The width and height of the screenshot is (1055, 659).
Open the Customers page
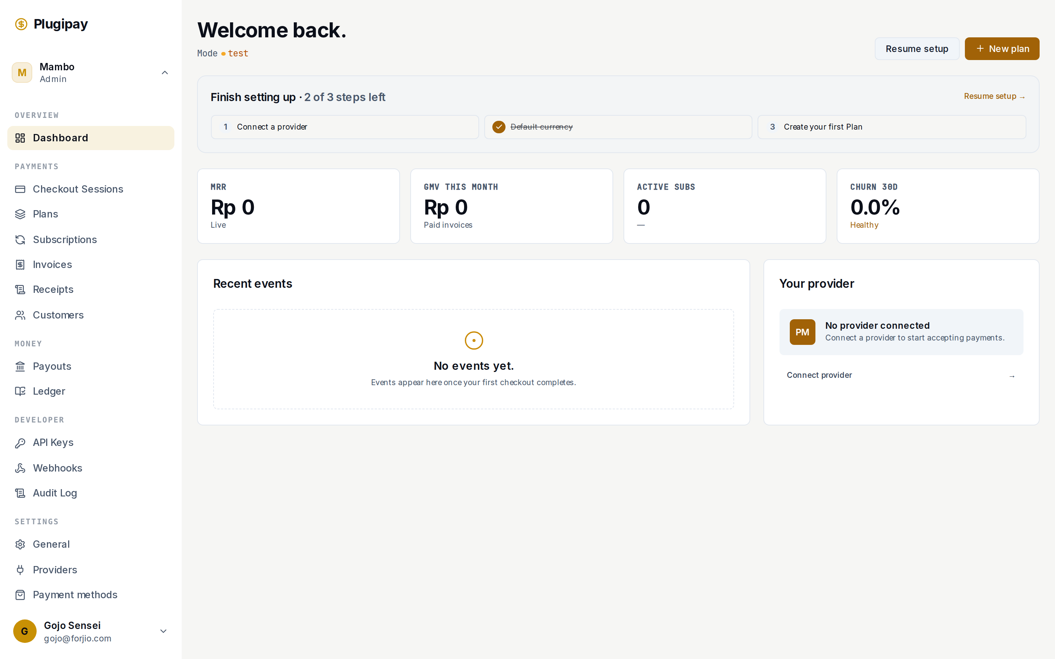click(x=91, y=315)
